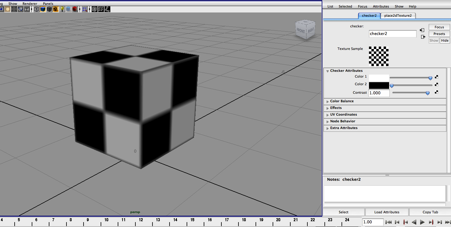Click the Presets button
The height and width of the screenshot is (227, 451).
click(439, 33)
